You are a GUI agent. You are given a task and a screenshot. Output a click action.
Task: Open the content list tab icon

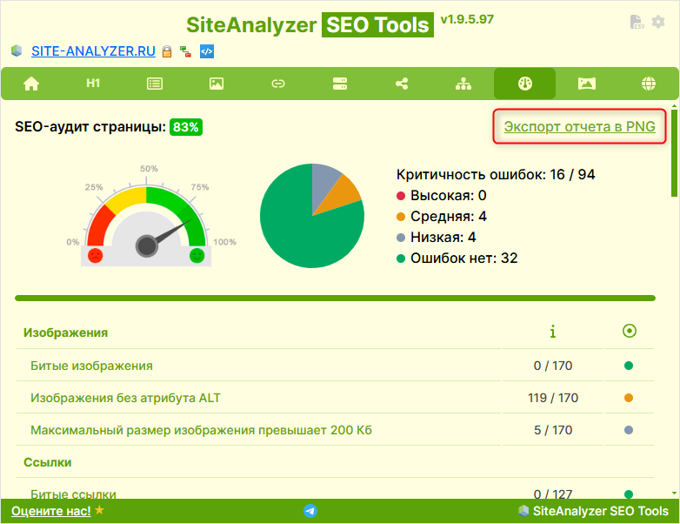click(155, 84)
